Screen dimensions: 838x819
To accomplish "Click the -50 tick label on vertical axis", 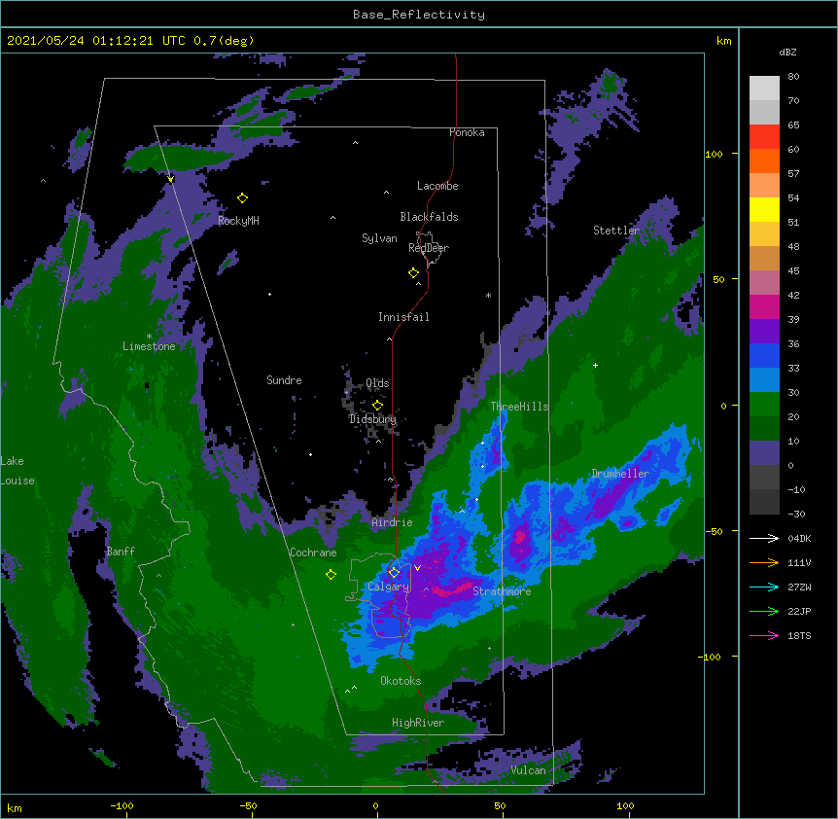I will tap(714, 531).
